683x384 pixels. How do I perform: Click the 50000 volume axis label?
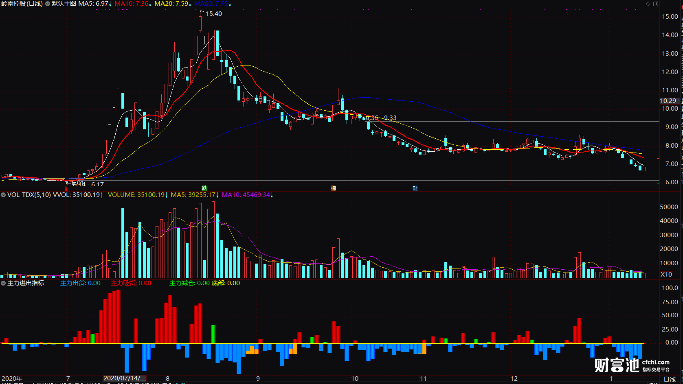(x=669, y=207)
